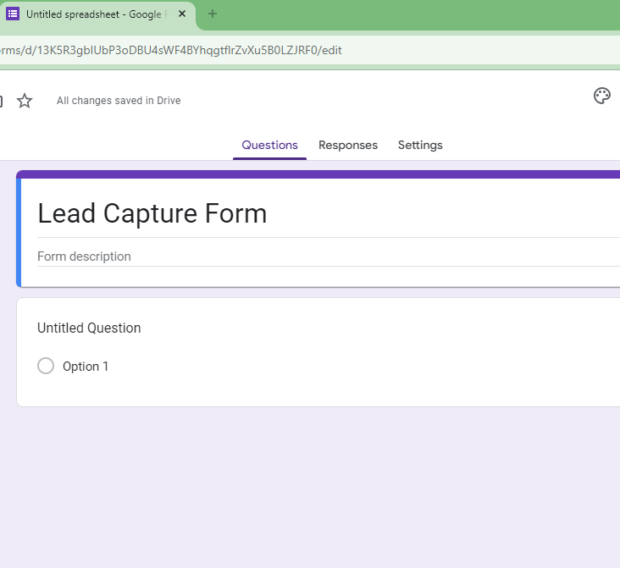Click the Form description field
This screenshot has height=568, width=620.
click(x=328, y=256)
